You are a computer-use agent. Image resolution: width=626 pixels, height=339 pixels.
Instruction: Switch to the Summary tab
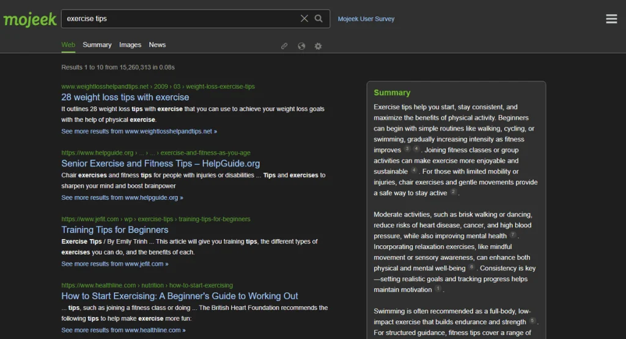pyautogui.click(x=97, y=45)
